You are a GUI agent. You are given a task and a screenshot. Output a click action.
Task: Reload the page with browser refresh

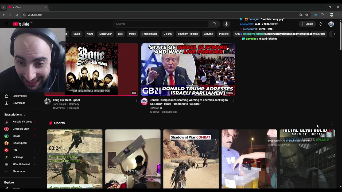[17, 15]
